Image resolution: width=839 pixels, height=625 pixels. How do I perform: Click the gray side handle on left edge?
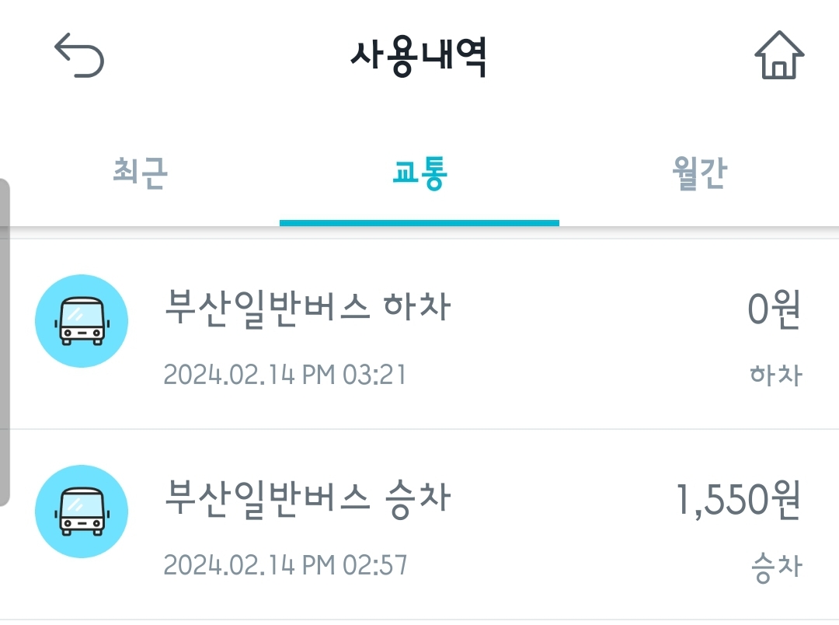[5, 342]
